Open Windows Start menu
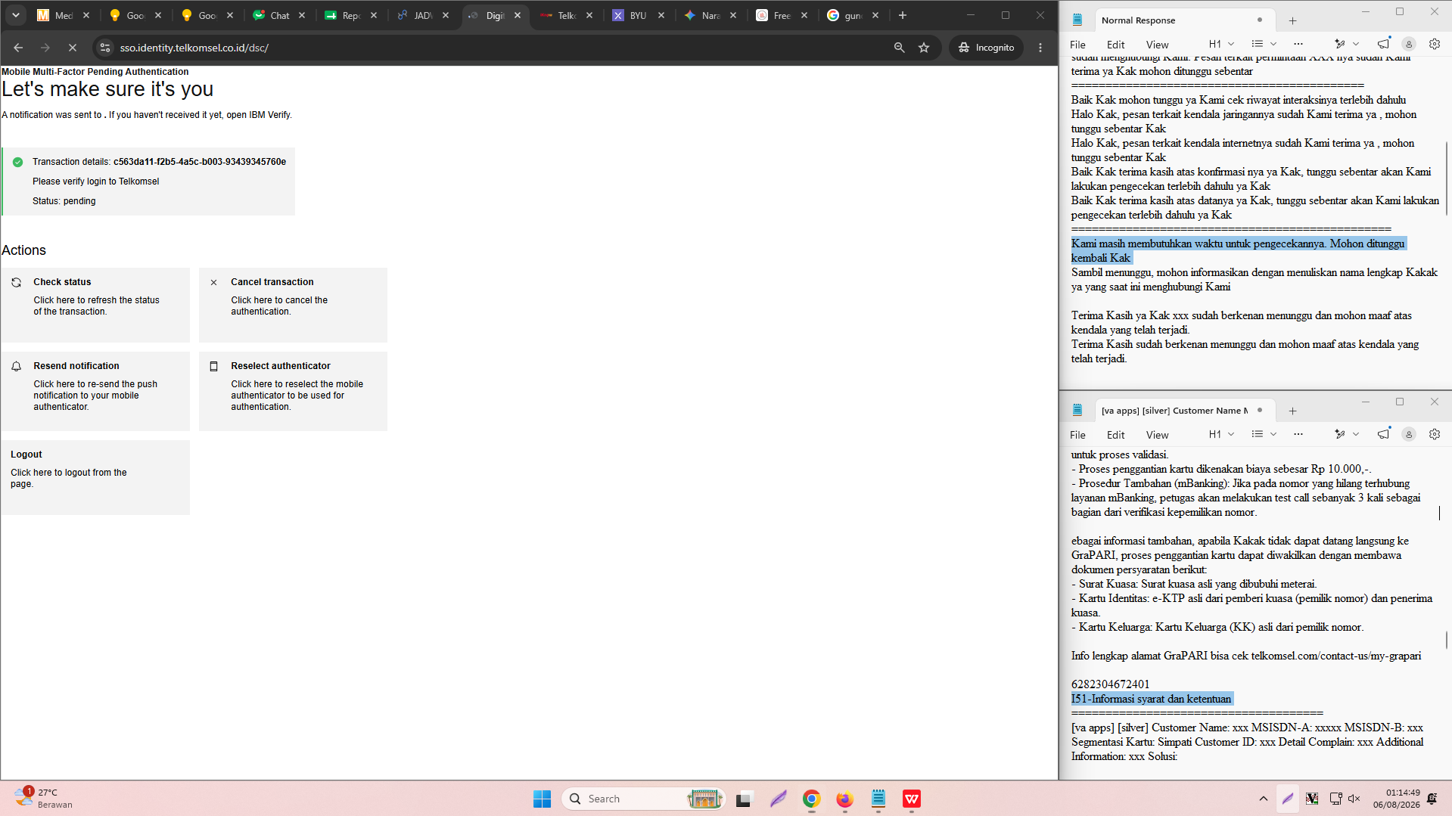 (542, 799)
